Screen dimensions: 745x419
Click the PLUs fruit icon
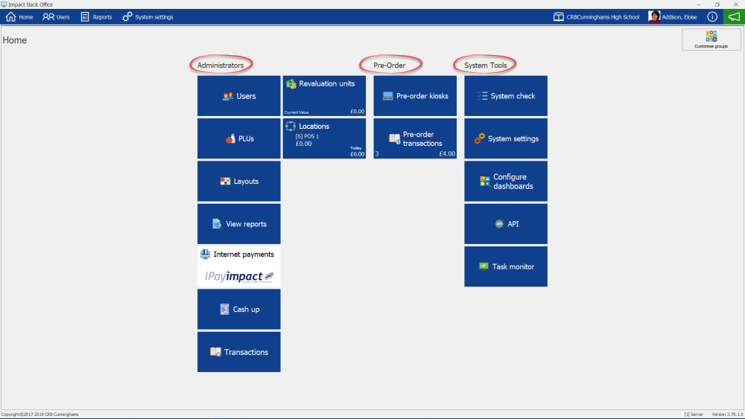(x=230, y=138)
